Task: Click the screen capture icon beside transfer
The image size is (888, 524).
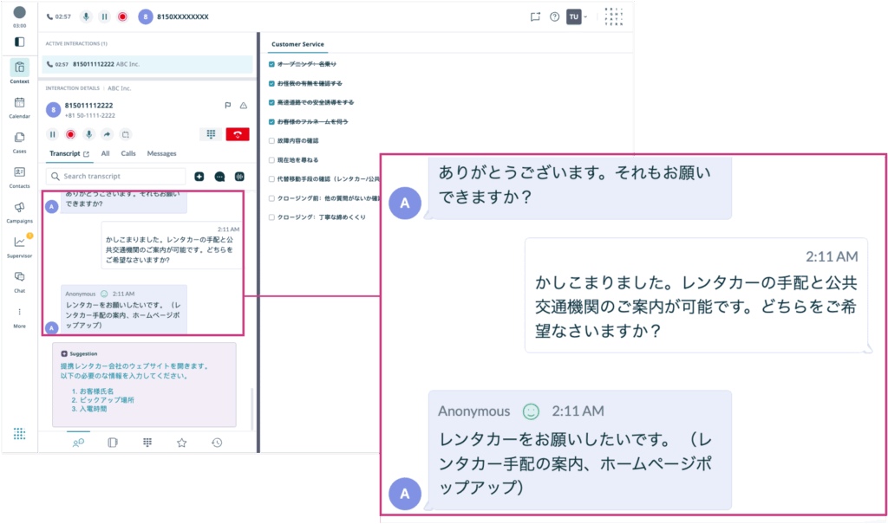Action: [x=125, y=134]
